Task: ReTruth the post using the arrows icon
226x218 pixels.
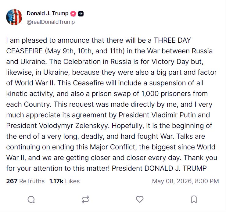Action: pos(85,199)
